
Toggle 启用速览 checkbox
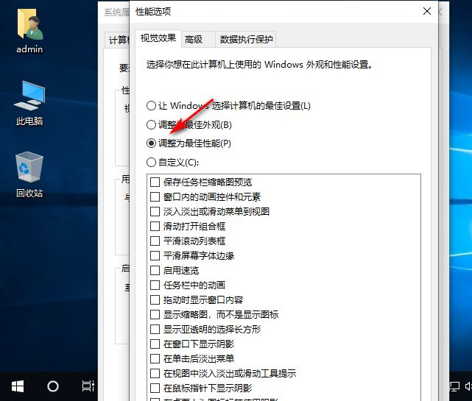[x=155, y=271]
